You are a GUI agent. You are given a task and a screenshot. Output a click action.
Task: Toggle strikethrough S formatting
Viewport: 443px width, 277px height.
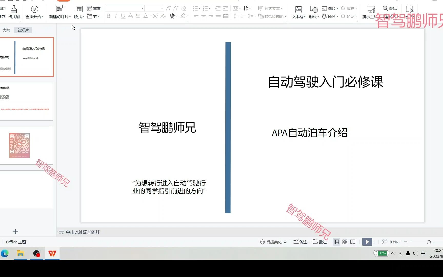[138, 16]
